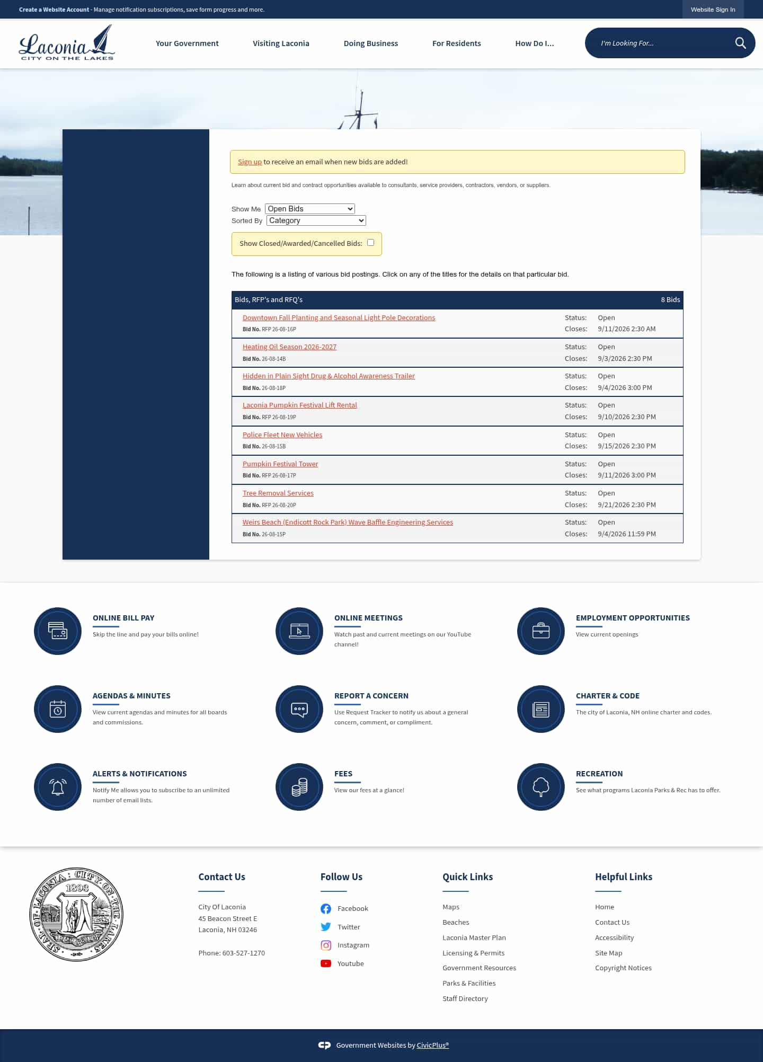This screenshot has height=1062, width=763.
Task: Click the Copyright Notices link
Action: coord(623,968)
